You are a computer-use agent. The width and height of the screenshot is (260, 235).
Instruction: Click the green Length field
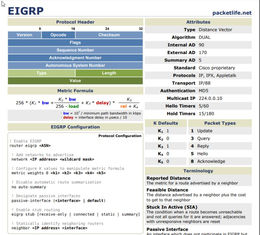[109, 73]
